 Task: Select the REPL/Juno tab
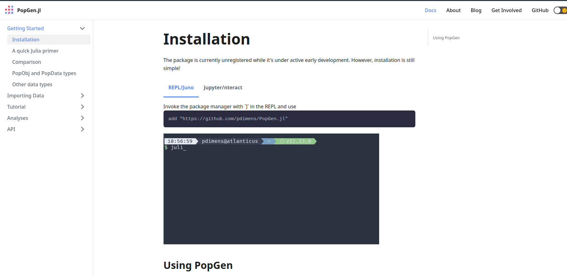click(x=181, y=88)
